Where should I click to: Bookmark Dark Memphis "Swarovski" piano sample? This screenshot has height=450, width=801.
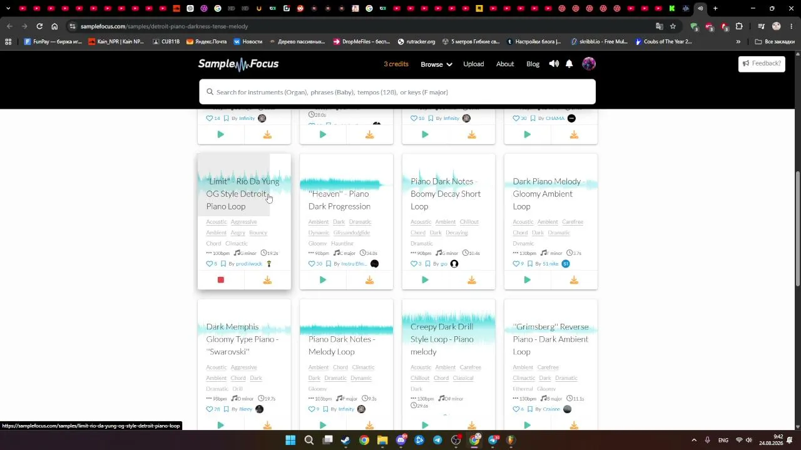(226, 409)
